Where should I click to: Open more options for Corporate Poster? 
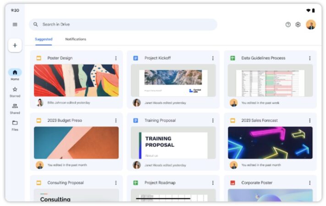[x=309, y=183]
